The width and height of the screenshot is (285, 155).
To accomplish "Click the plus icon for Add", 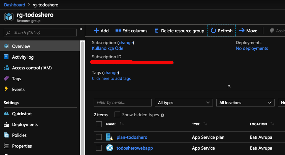I will [96, 31].
